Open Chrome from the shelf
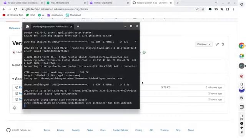 (241, 46)
